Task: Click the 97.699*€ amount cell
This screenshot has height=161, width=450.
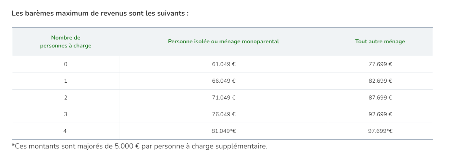Action: [x=380, y=131]
